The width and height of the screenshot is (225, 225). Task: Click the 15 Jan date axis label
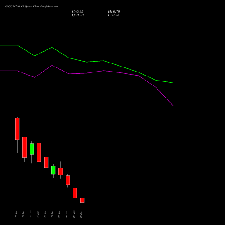click(x=23, y=214)
